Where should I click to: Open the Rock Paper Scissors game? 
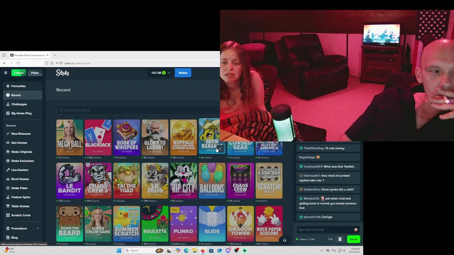[x=269, y=224]
